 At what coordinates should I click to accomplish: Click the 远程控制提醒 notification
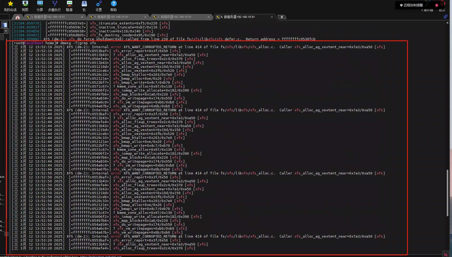(411, 5)
